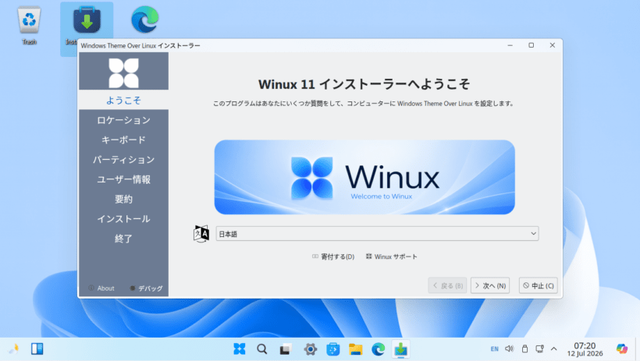
Task: Open the 日本語 language dropdown
Action: 377,234
